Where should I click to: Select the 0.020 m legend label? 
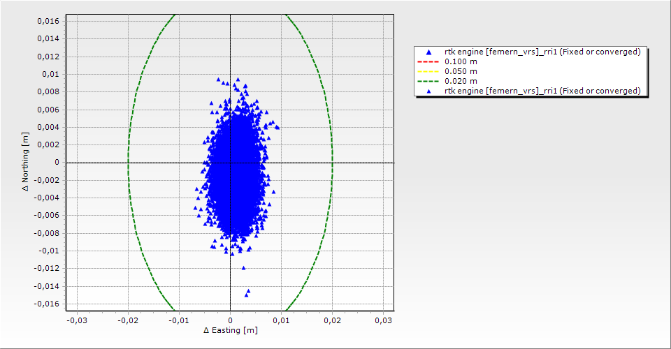tap(461, 81)
